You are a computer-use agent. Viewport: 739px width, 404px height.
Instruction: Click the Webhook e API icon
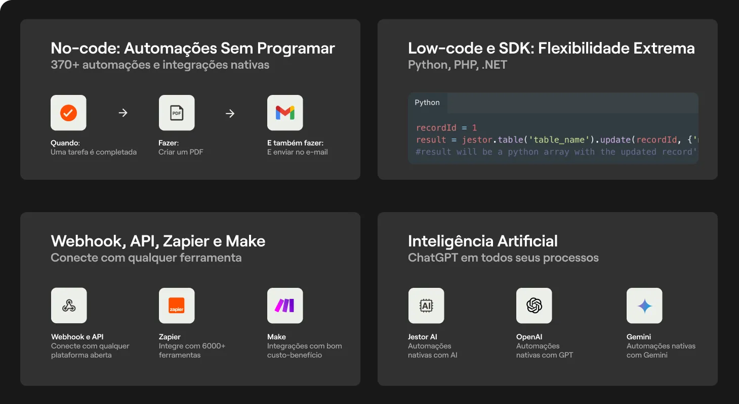click(x=69, y=306)
